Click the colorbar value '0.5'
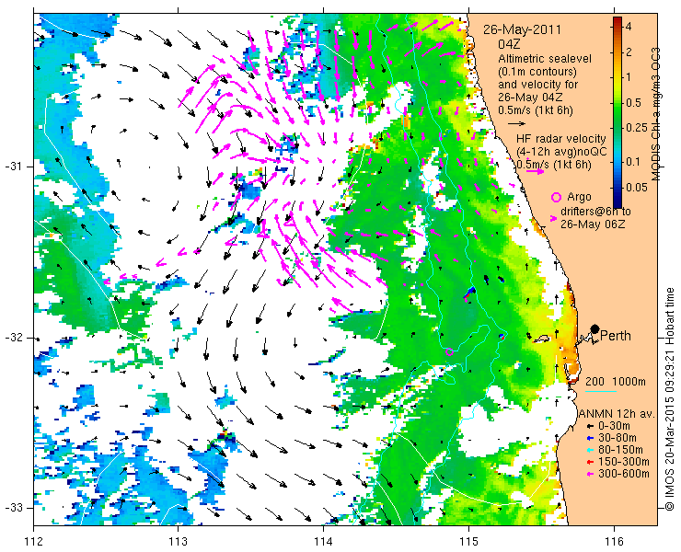 tap(633, 102)
